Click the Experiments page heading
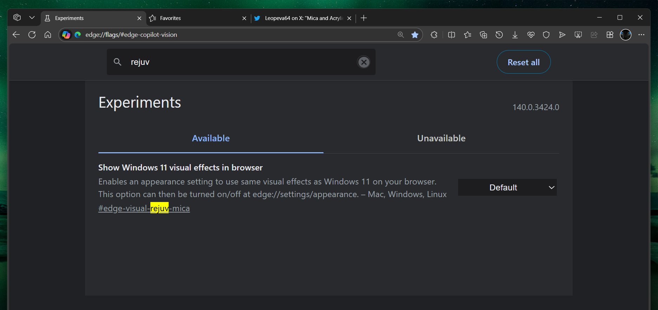This screenshot has width=658, height=310. coord(140,102)
